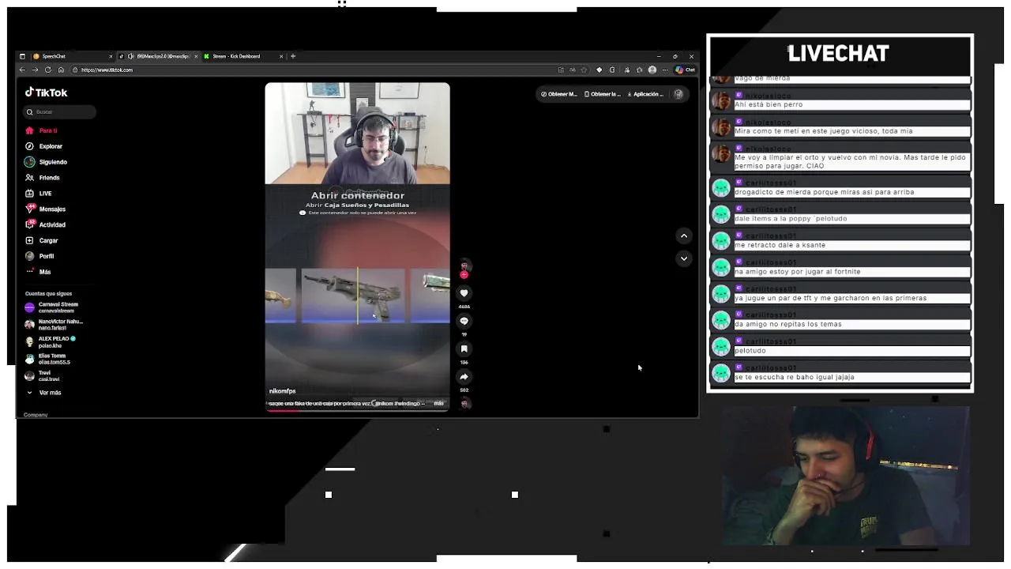This screenshot has height=569, width=1011.
Task: Open Actividad notifications
Action: pos(46,224)
